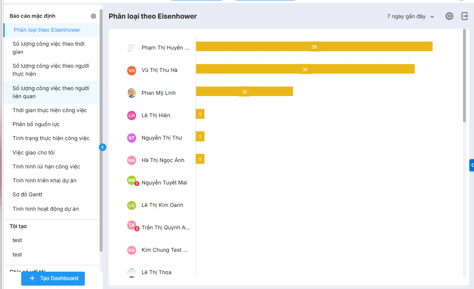The width and height of the screenshot is (474, 289).
Task: Click Nguyễn Thị Thư's NT avatar
Action: (x=131, y=138)
